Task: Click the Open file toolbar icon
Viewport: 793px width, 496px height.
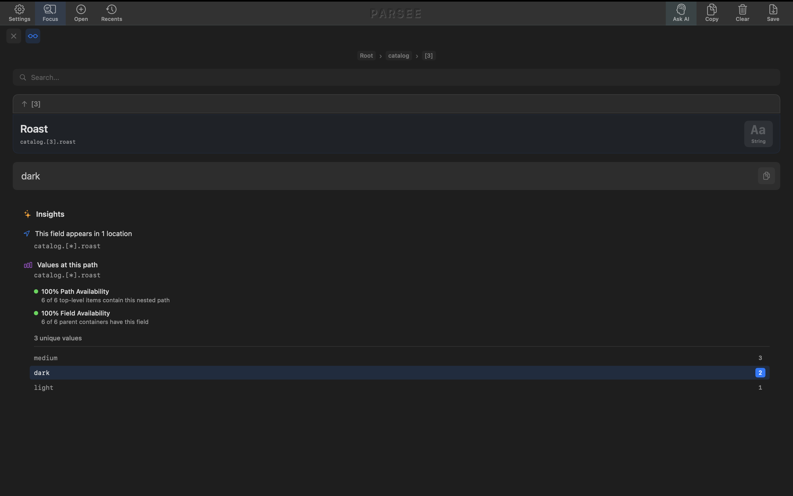Action: [x=81, y=13]
